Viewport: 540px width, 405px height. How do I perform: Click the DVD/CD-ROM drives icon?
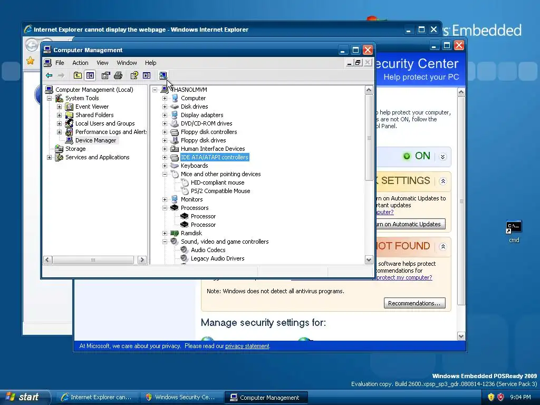(175, 123)
